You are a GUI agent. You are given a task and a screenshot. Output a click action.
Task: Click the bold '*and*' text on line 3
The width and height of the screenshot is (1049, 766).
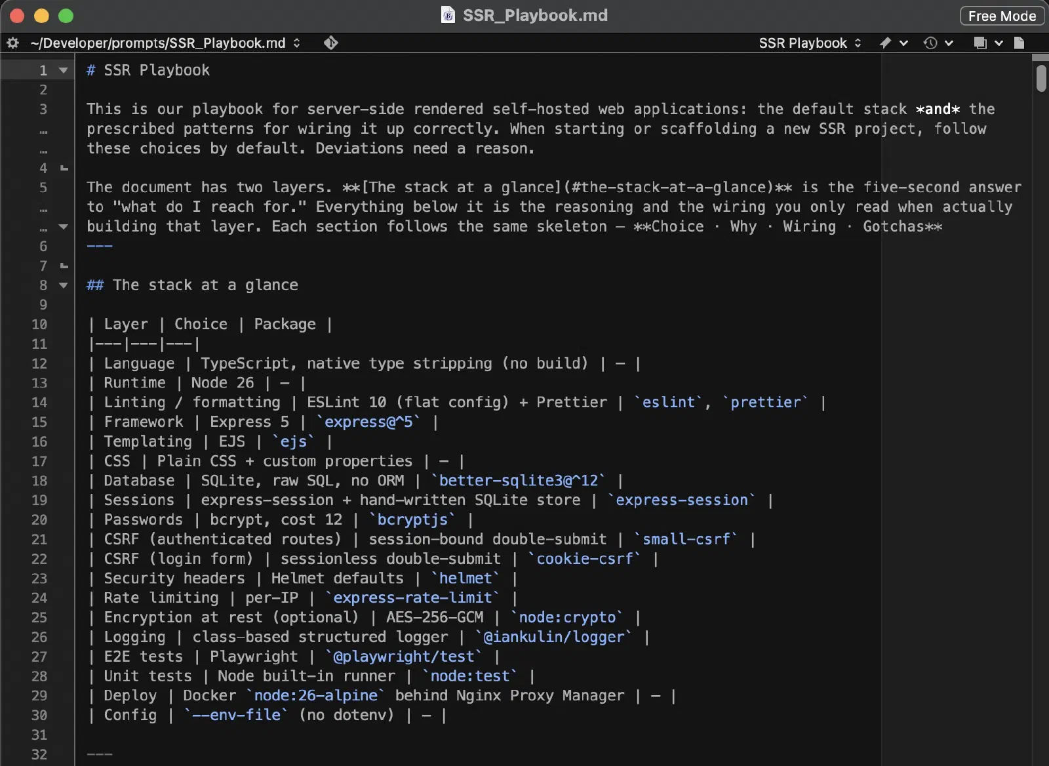click(938, 109)
